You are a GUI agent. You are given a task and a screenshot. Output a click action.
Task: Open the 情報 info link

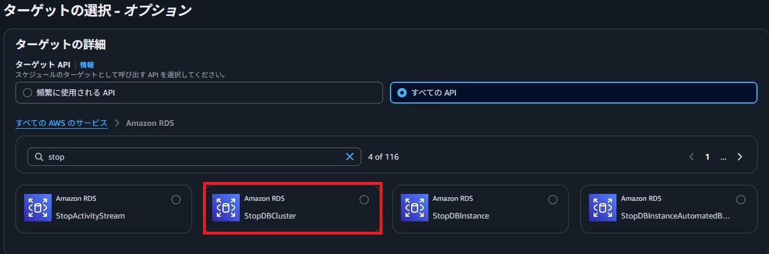click(87, 65)
